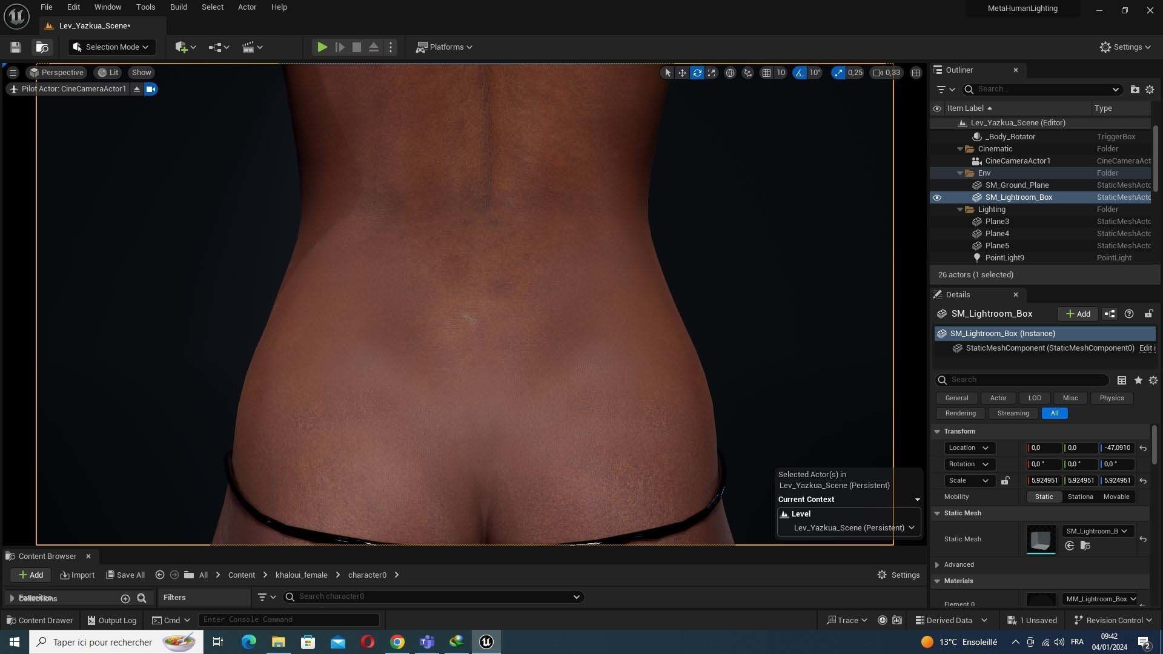
Task: Collapse the Lighting folder in Outliner
Action: coord(960,210)
